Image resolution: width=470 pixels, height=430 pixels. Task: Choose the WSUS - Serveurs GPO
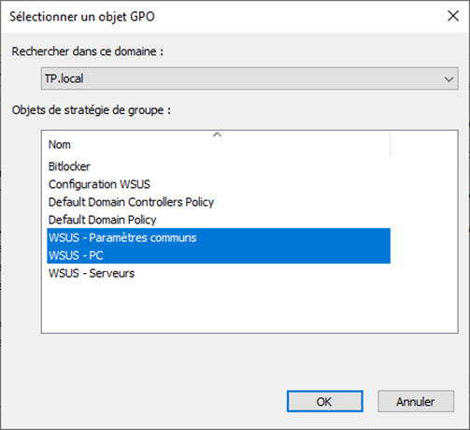coord(92,273)
